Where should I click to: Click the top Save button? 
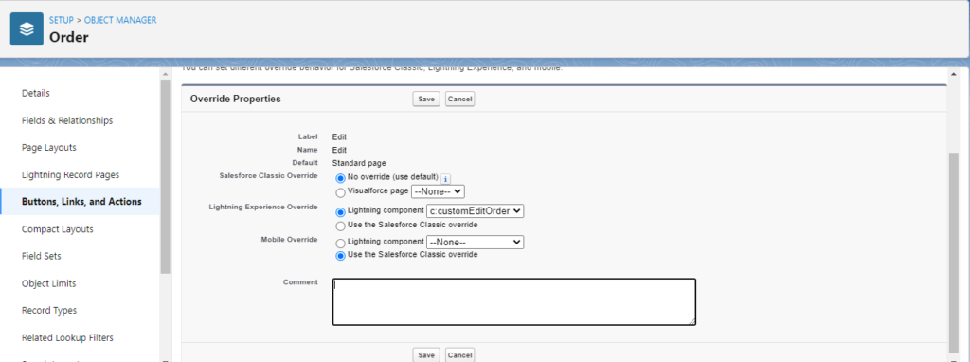[x=426, y=99]
